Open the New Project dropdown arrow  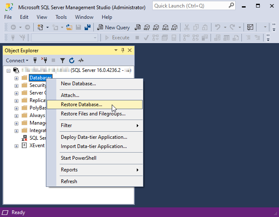click(48, 28)
